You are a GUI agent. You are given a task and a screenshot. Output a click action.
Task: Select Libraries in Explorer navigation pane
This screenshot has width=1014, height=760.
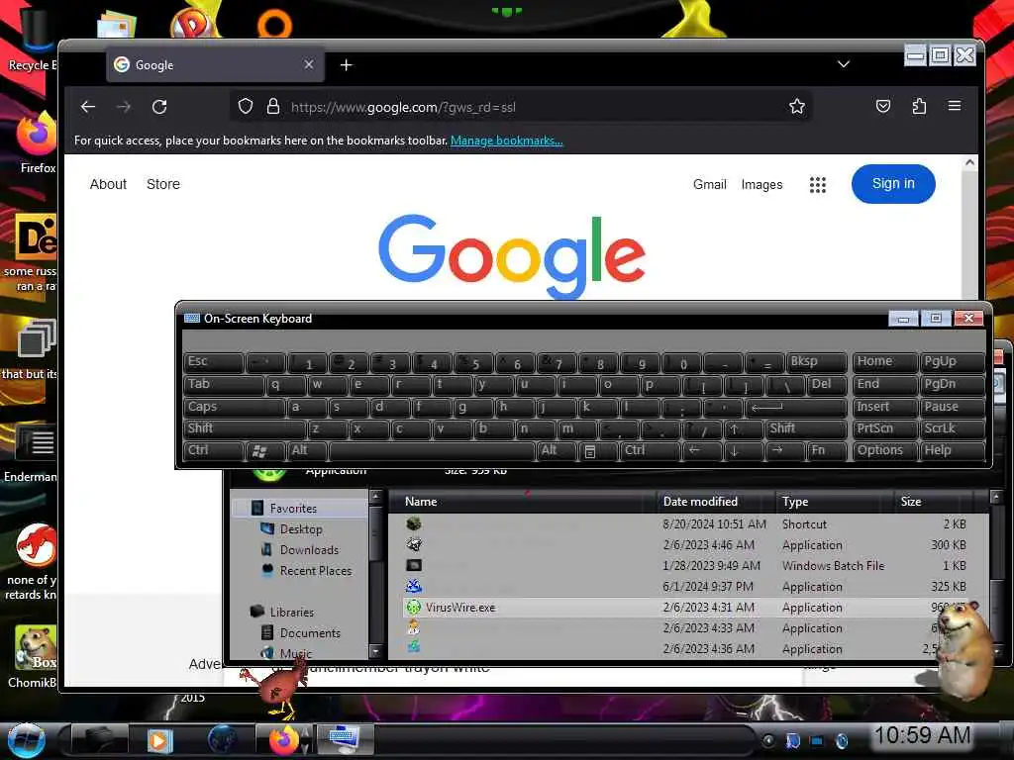pos(292,612)
